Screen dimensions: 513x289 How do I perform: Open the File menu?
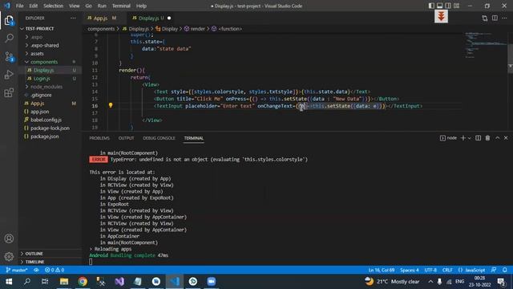click(x=19, y=6)
